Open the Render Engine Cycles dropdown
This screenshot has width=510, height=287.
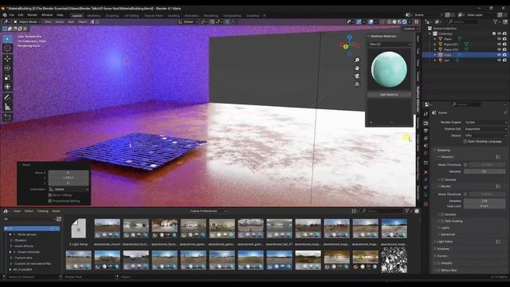485,122
